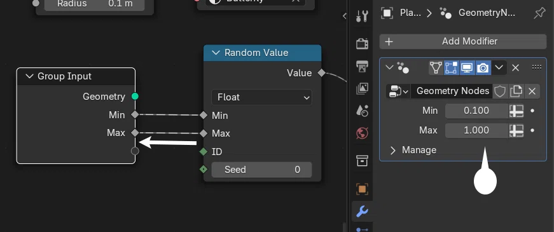Click the modifier Max value 1.000 field
This screenshot has width=554, height=232.
[476, 131]
